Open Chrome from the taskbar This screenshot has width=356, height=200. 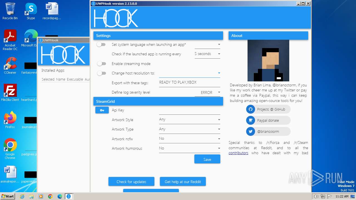coord(50,196)
